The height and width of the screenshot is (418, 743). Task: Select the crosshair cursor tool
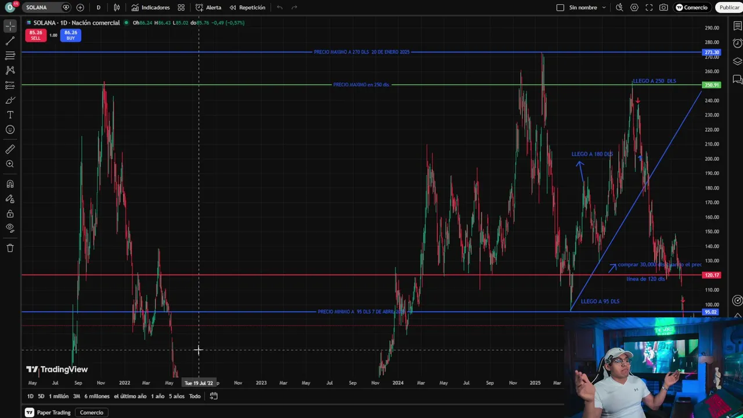pos(10,26)
